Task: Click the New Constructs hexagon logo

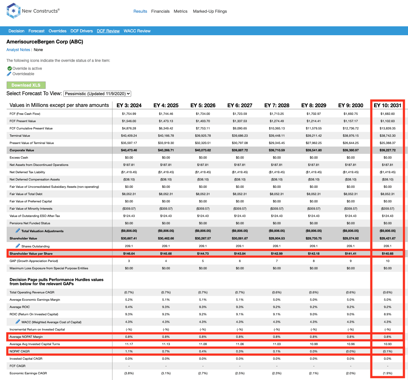Action: (x=13, y=11)
